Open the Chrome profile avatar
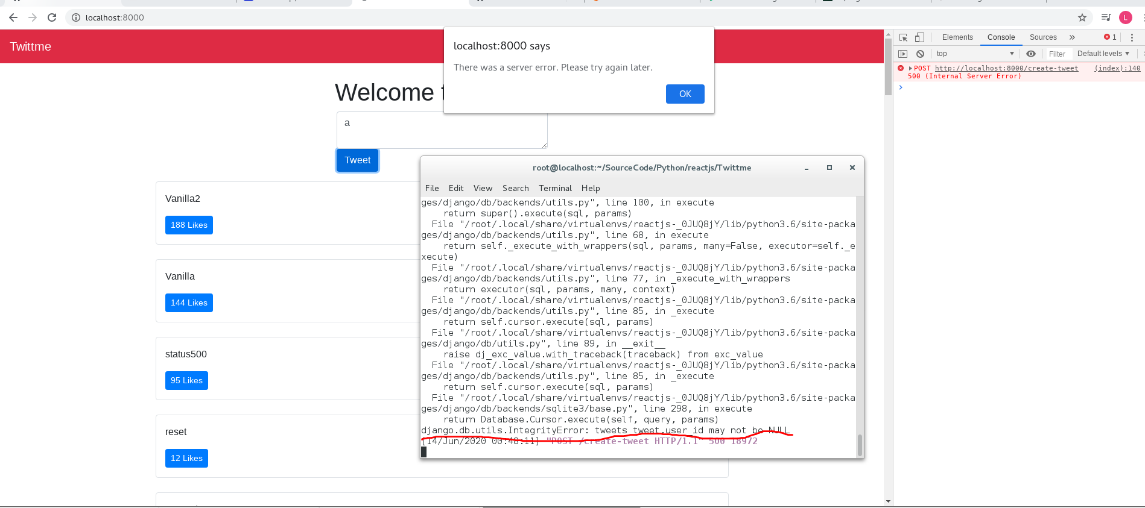The height and width of the screenshot is (508, 1145). pyautogui.click(x=1126, y=17)
